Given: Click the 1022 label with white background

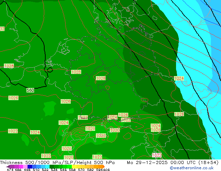Looking at the screenshot, I should tap(157, 155).
